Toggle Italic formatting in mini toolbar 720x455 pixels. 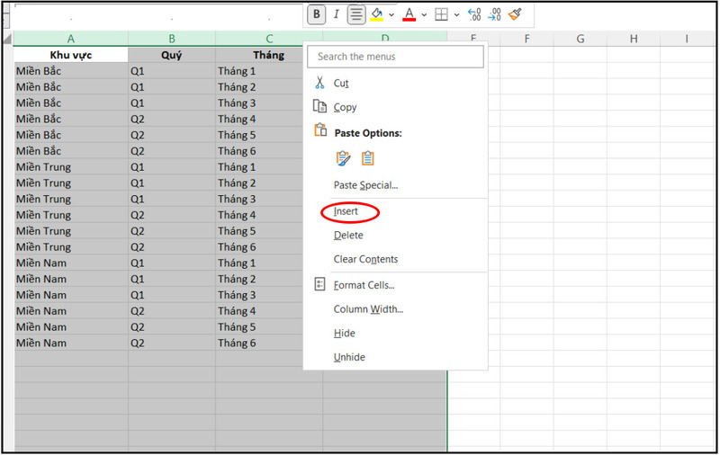(336, 14)
